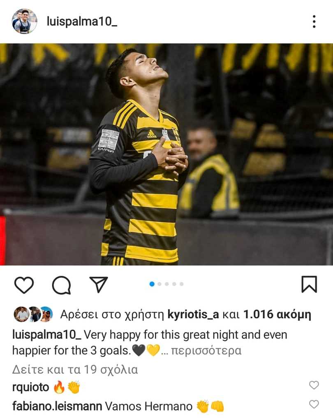Show the 1.016 ακόμη likes list
The width and height of the screenshot is (333, 420).
(277, 315)
